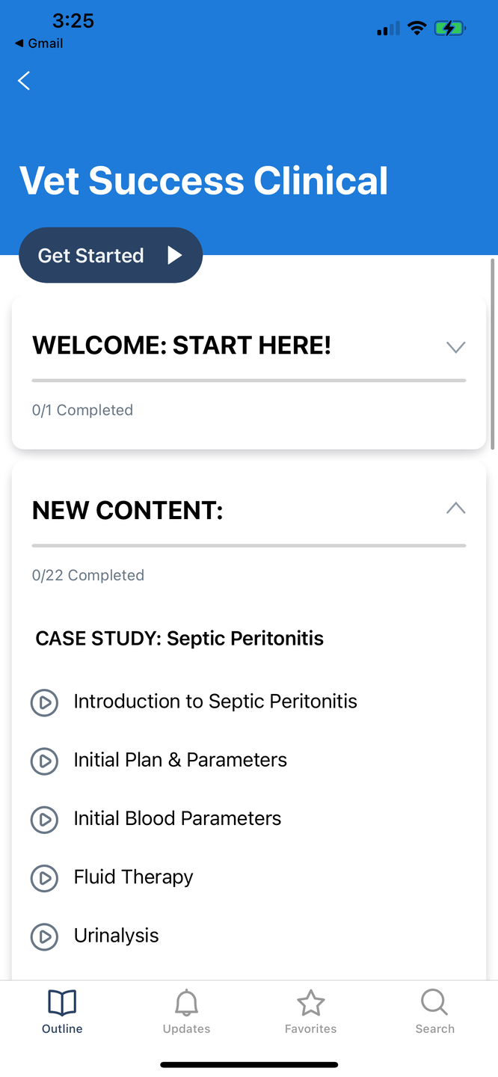Click the WELCOME section progress bar

click(249, 380)
